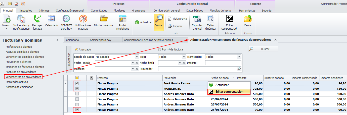
Task: Switch to the Informes ribbon tab
Action: click(44, 11)
